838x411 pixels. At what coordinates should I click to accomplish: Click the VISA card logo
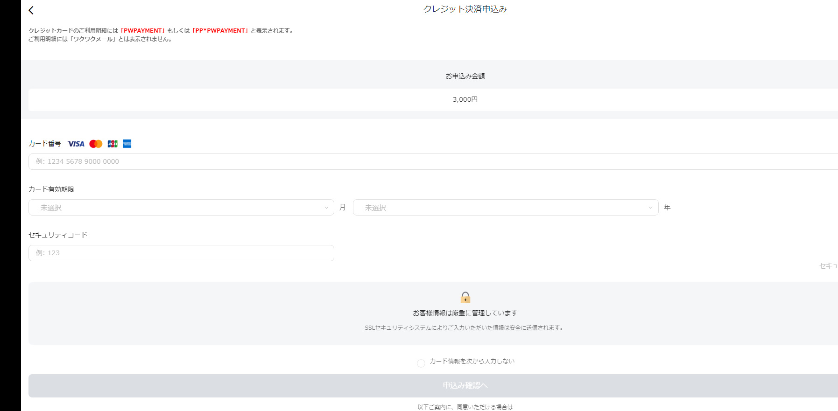pyautogui.click(x=76, y=144)
